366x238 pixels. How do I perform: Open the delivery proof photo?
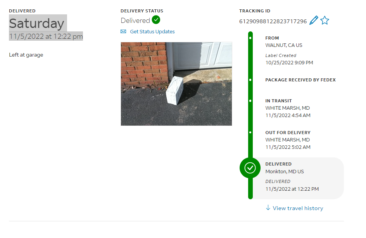[176, 84]
